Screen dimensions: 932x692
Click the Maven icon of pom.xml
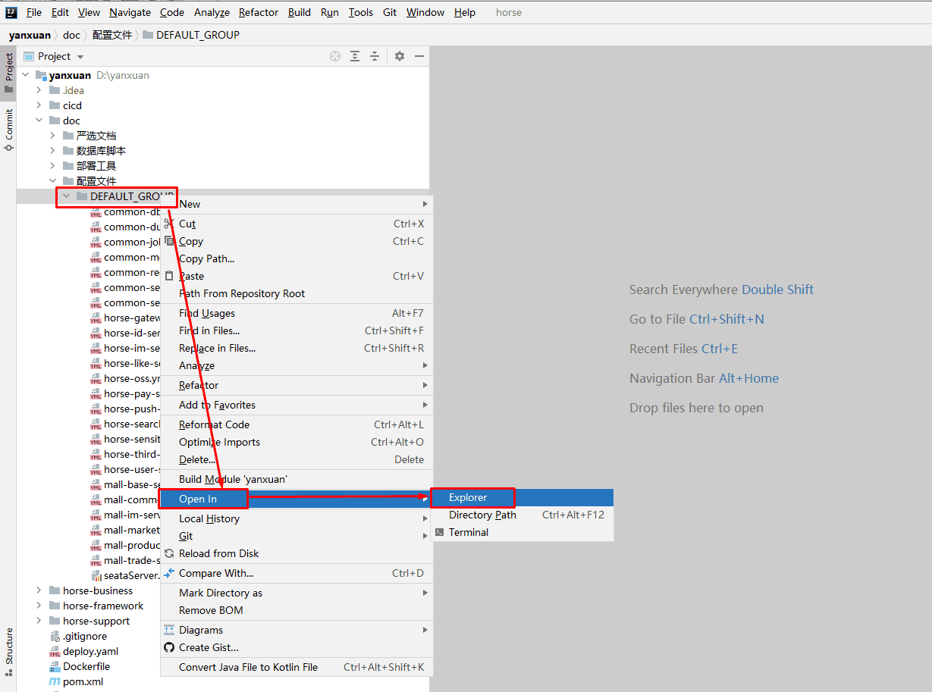pyautogui.click(x=55, y=681)
